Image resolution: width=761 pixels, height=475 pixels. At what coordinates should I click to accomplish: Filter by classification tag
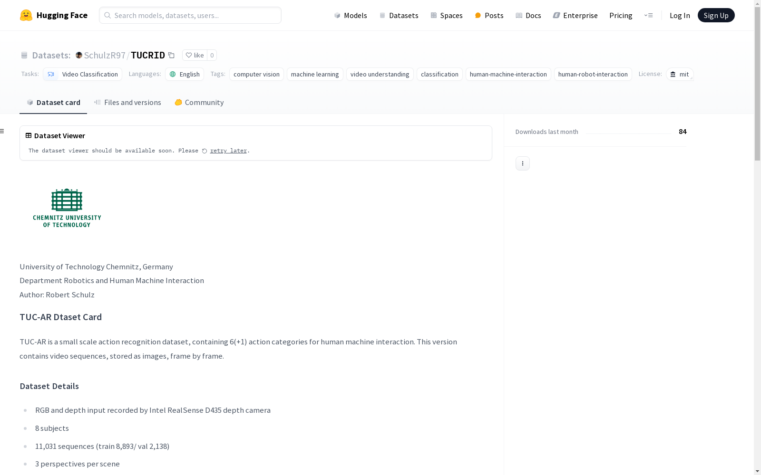(x=439, y=74)
